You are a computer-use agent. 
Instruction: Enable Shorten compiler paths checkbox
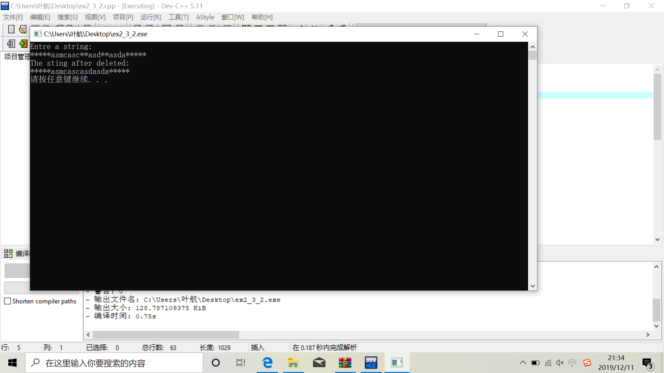coord(8,301)
